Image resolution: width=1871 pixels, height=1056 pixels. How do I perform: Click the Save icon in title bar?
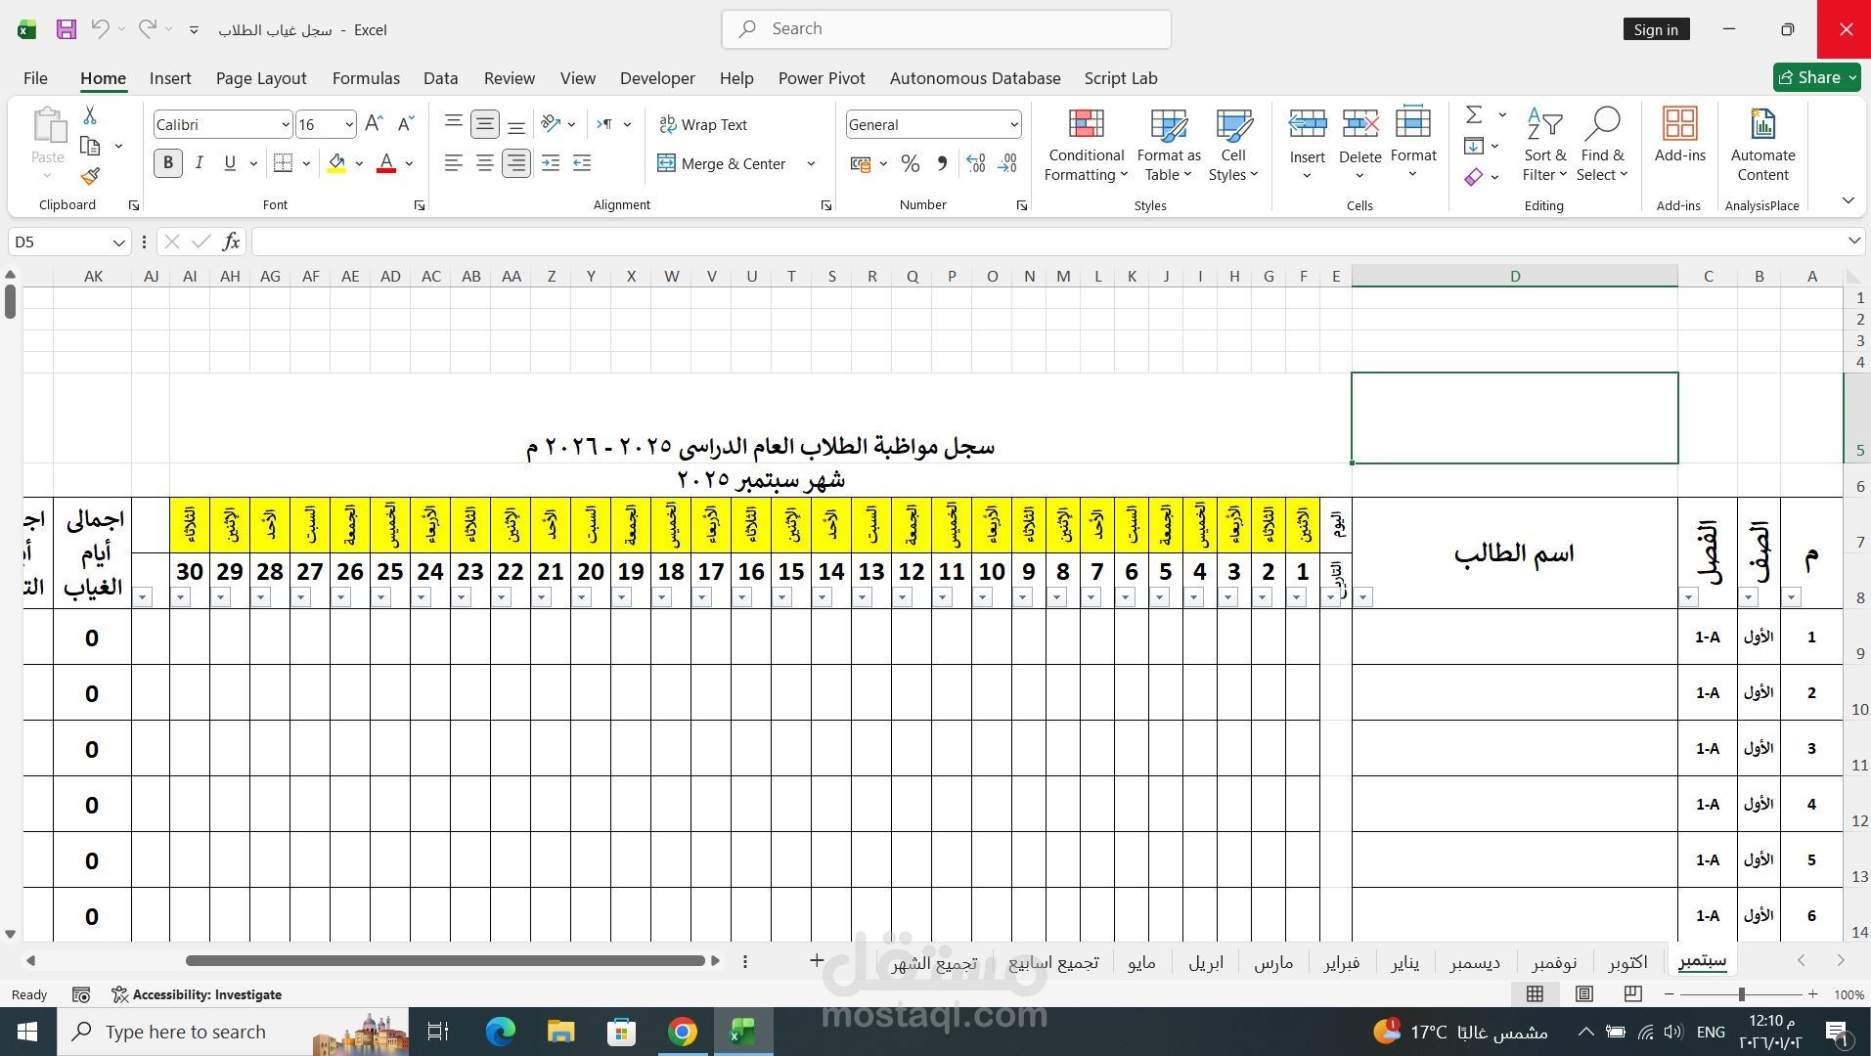pyautogui.click(x=66, y=29)
